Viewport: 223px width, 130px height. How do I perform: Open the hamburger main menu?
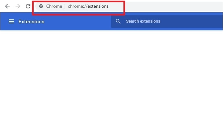click(x=11, y=21)
